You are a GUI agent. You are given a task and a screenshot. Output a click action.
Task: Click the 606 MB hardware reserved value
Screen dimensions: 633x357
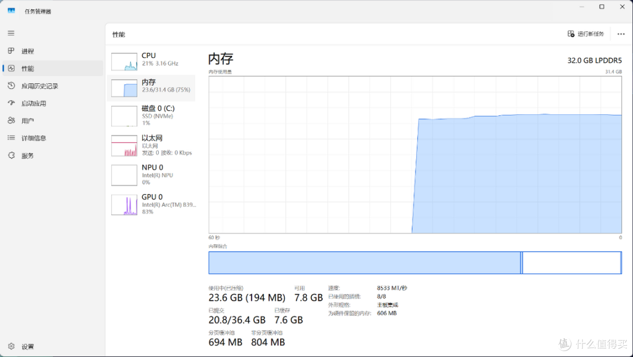[x=387, y=314]
